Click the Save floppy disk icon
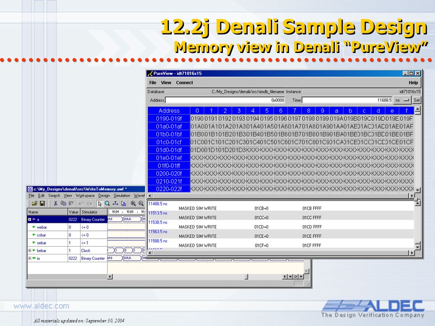The image size is (435, 326). [x=42, y=204]
